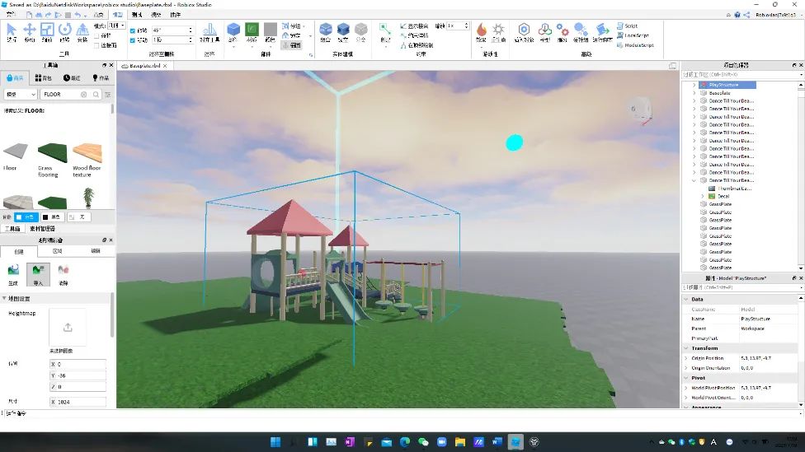The width and height of the screenshot is (805, 452).
Task: Click the terrain Generate icon
Action: pos(13,271)
